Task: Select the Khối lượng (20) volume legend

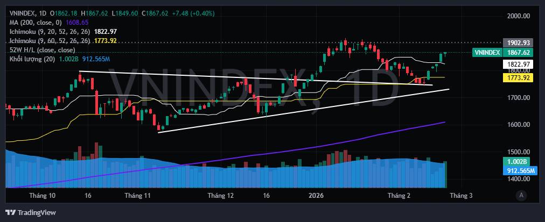Action: (32, 59)
